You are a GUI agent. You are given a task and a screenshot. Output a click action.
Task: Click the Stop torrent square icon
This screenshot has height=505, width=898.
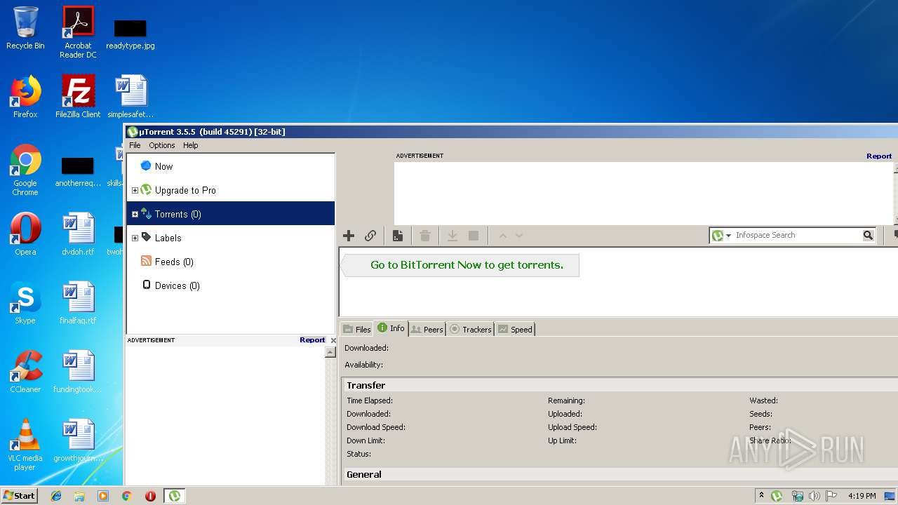474,236
